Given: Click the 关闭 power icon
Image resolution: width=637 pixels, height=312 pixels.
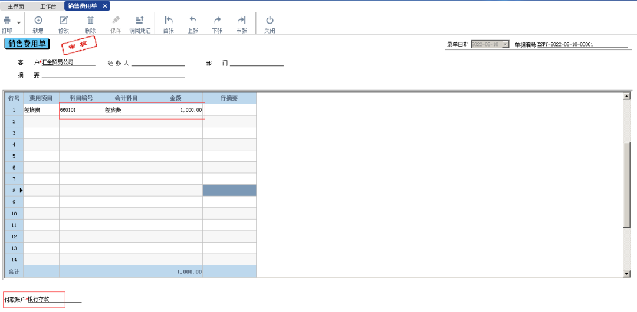Looking at the screenshot, I should point(270,21).
